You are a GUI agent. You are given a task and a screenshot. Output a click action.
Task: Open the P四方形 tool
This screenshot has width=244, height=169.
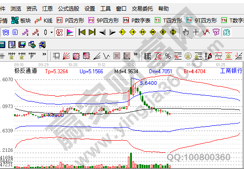coord(70,20)
